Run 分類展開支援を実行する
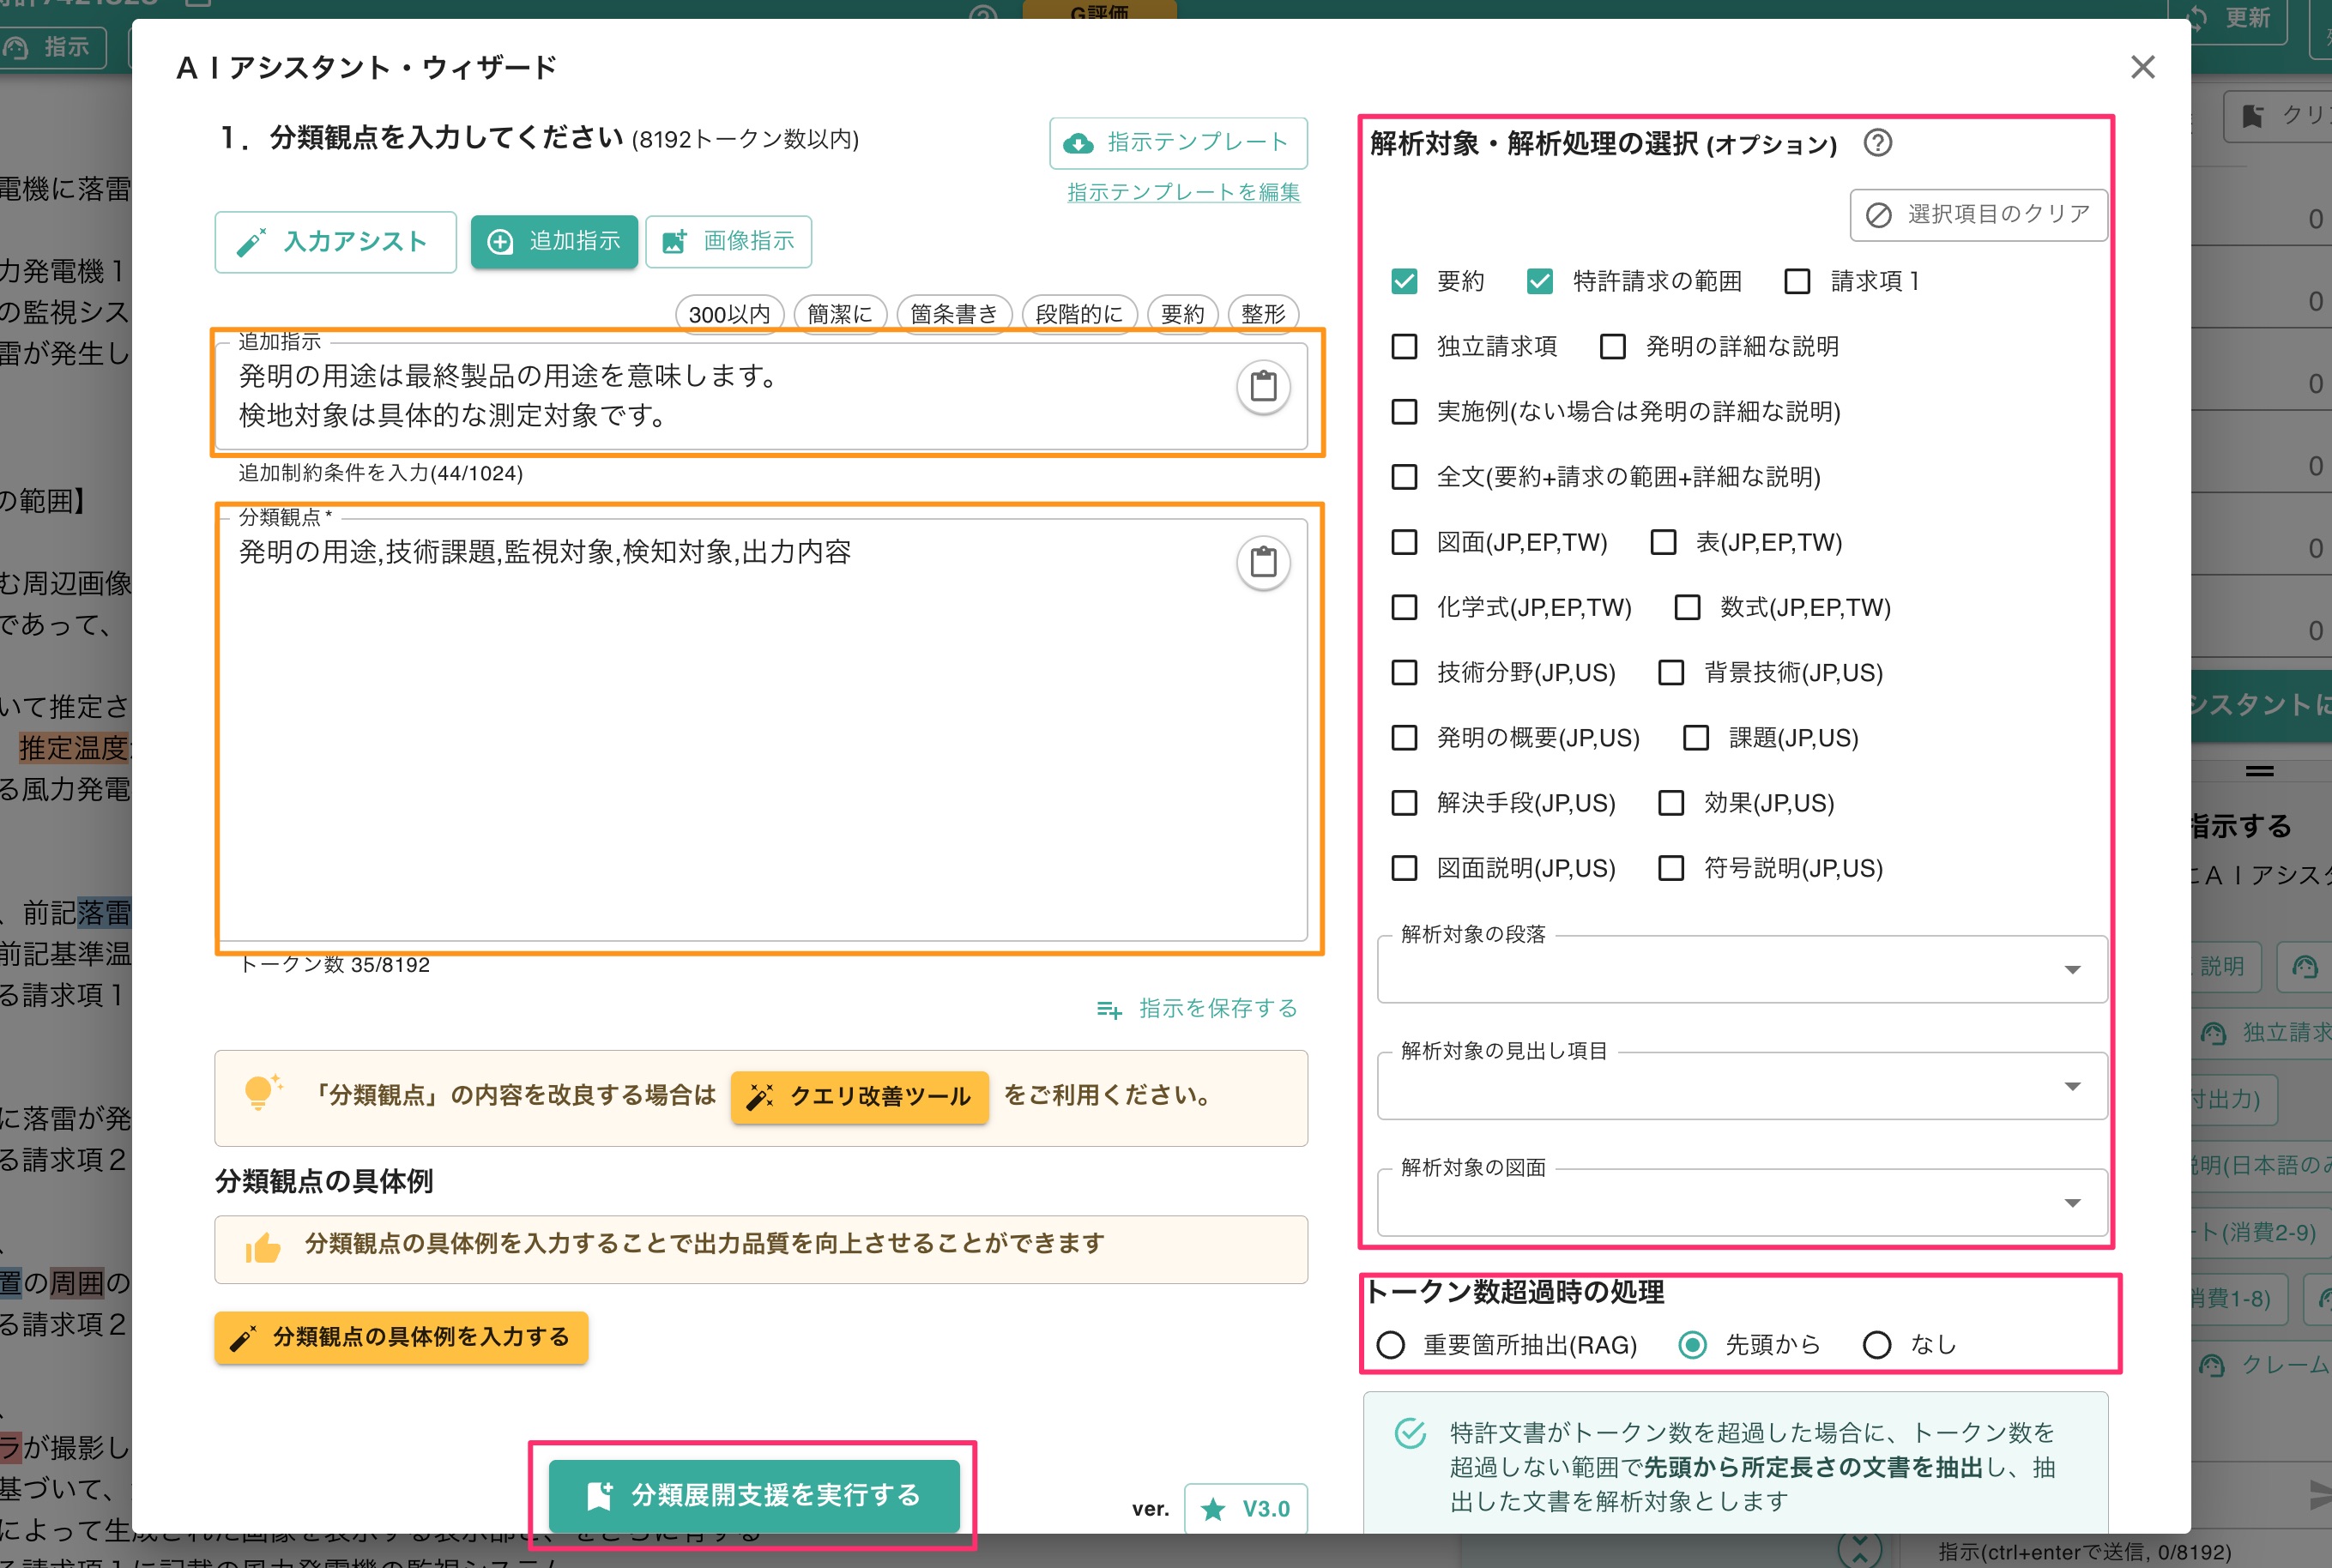The height and width of the screenshot is (1568, 2332). [x=754, y=1495]
